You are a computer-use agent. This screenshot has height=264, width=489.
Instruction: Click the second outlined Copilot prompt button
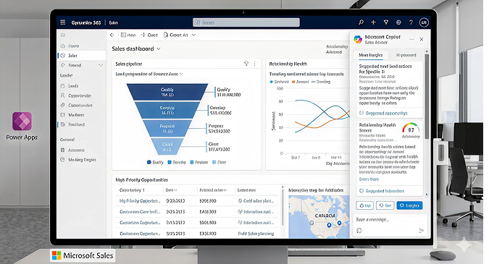click(x=385, y=205)
